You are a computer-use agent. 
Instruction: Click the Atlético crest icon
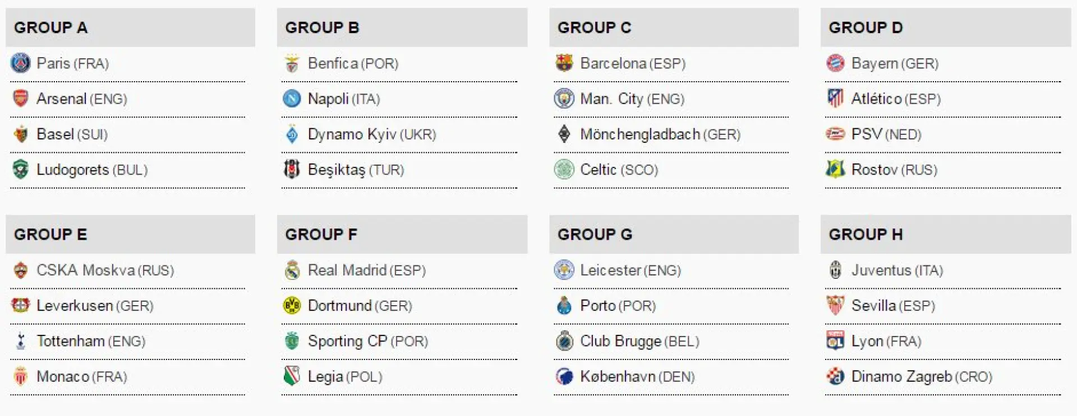click(x=835, y=99)
